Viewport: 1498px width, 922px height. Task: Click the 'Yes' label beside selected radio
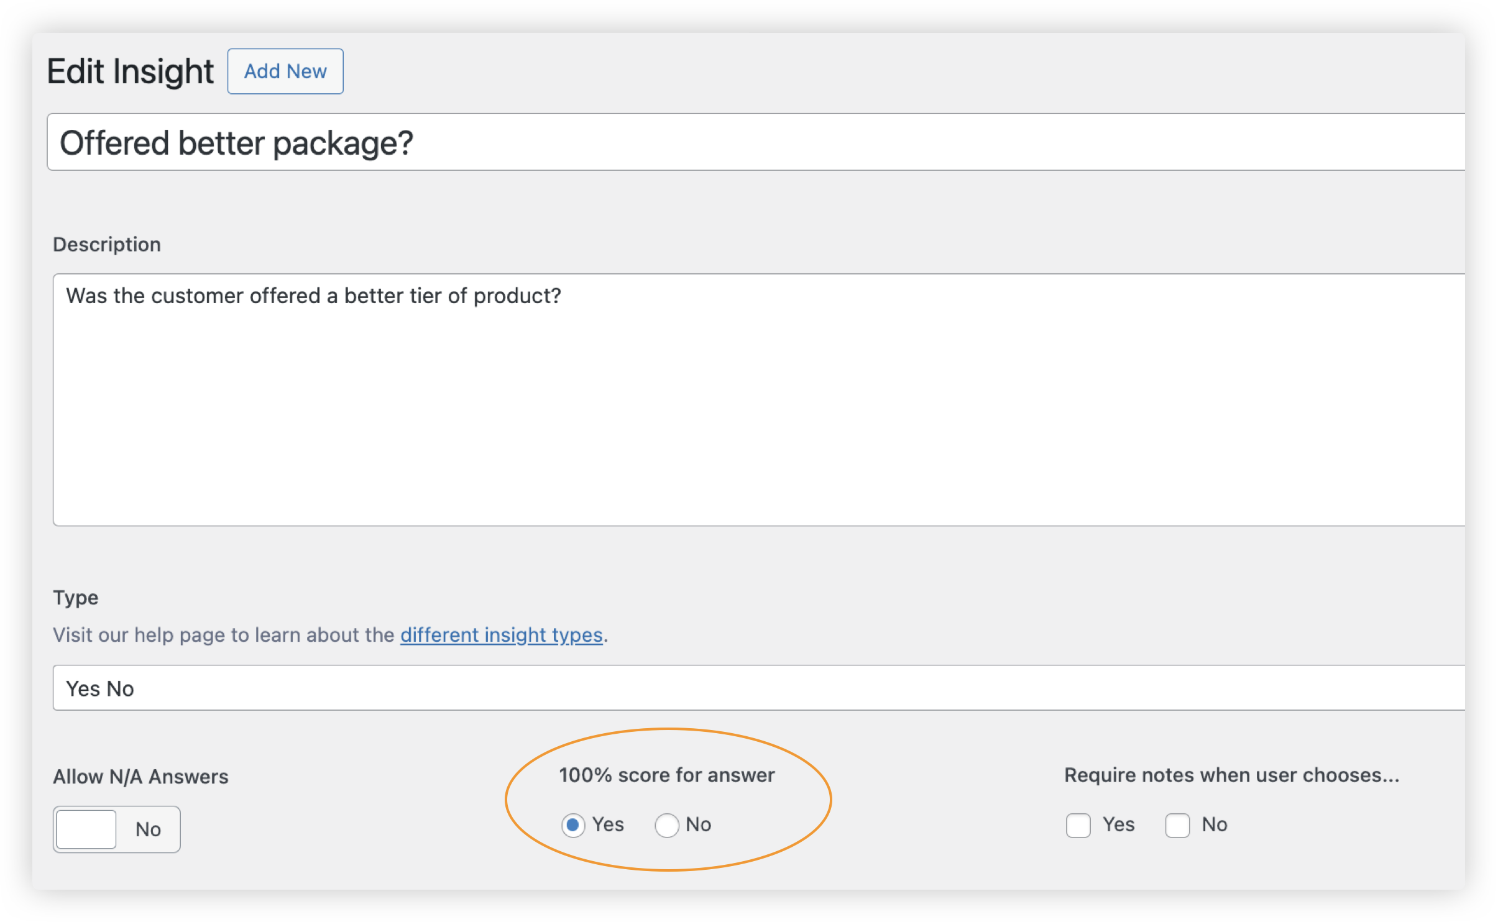pyautogui.click(x=608, y=824)
